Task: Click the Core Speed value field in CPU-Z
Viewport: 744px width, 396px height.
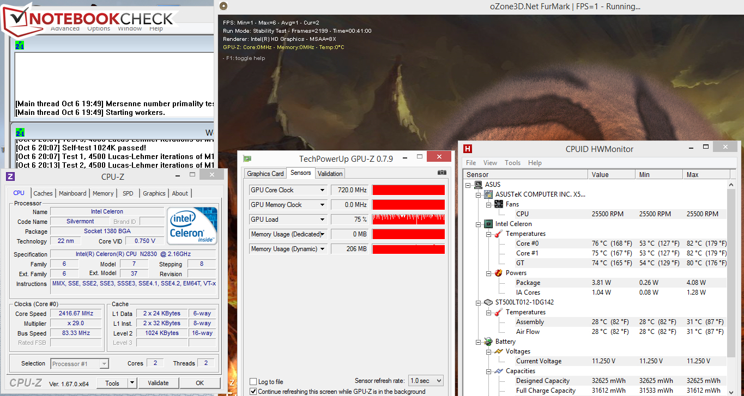Action: (x=76, y=314)
